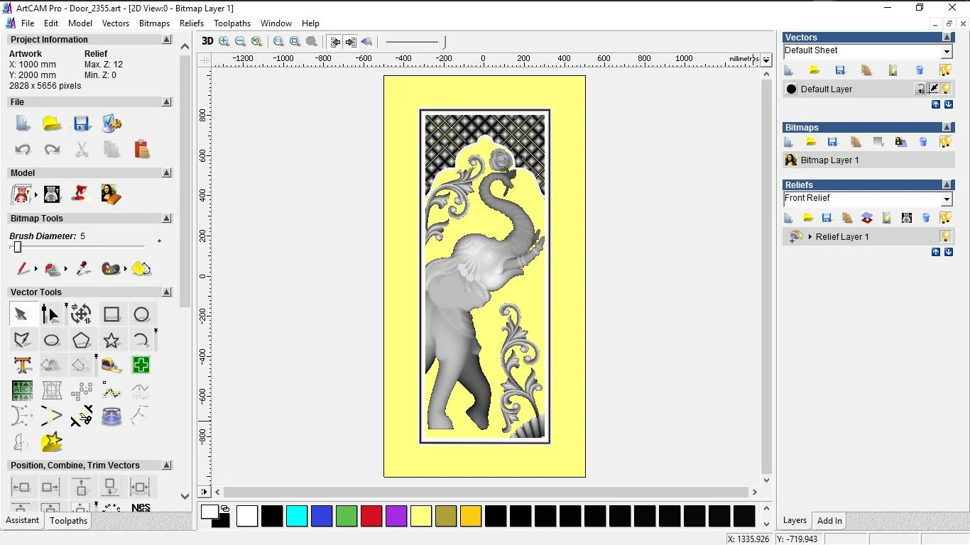Image resolution: width=970 pixels, height=545 pixels.
Task: Select the Create Rectangle vector tool
Action: (x=111, y=314)
